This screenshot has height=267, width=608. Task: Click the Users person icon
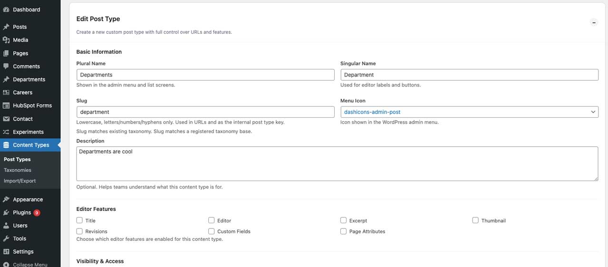coord(6,226)
